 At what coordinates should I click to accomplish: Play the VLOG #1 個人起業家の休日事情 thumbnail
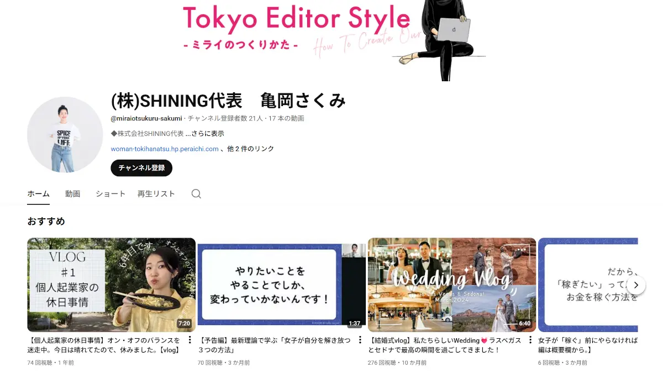pos(111,285)
